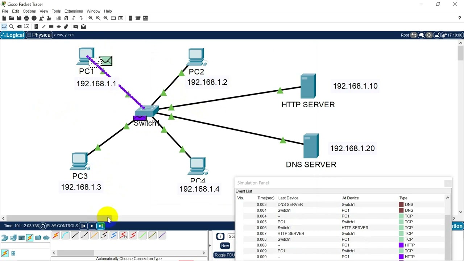Select the blue serial DCE cable
464x261 pixels.
pos(113,236)
